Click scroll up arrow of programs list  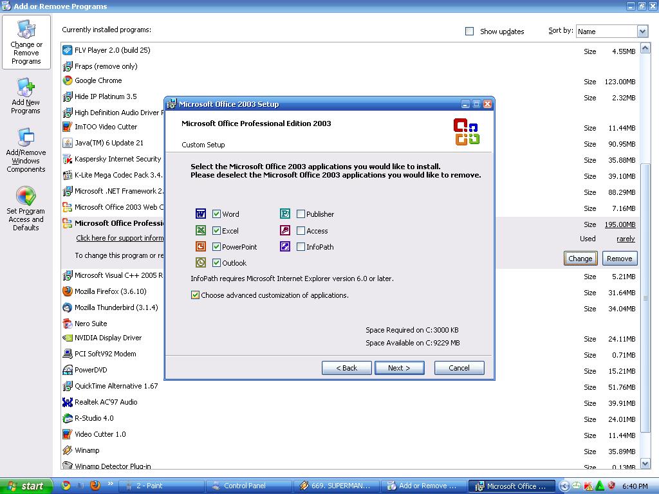[645, 48]
